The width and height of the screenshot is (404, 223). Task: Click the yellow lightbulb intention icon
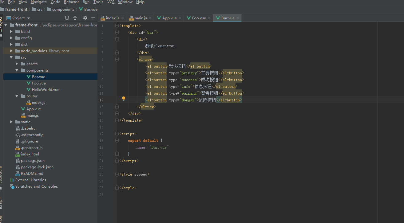[x=124, y=99]
